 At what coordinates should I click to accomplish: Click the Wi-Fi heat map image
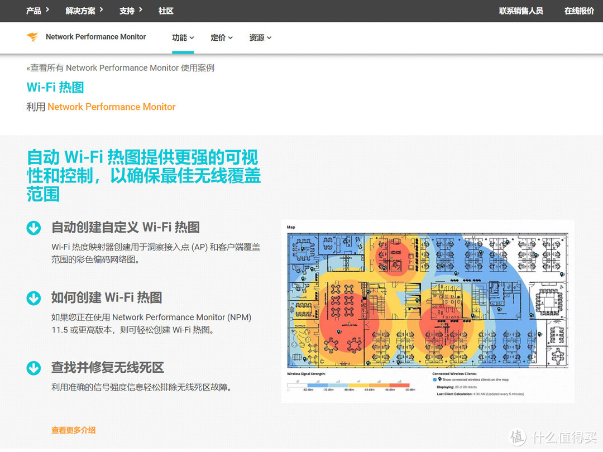pyautogui.click(x=427, y=300)
